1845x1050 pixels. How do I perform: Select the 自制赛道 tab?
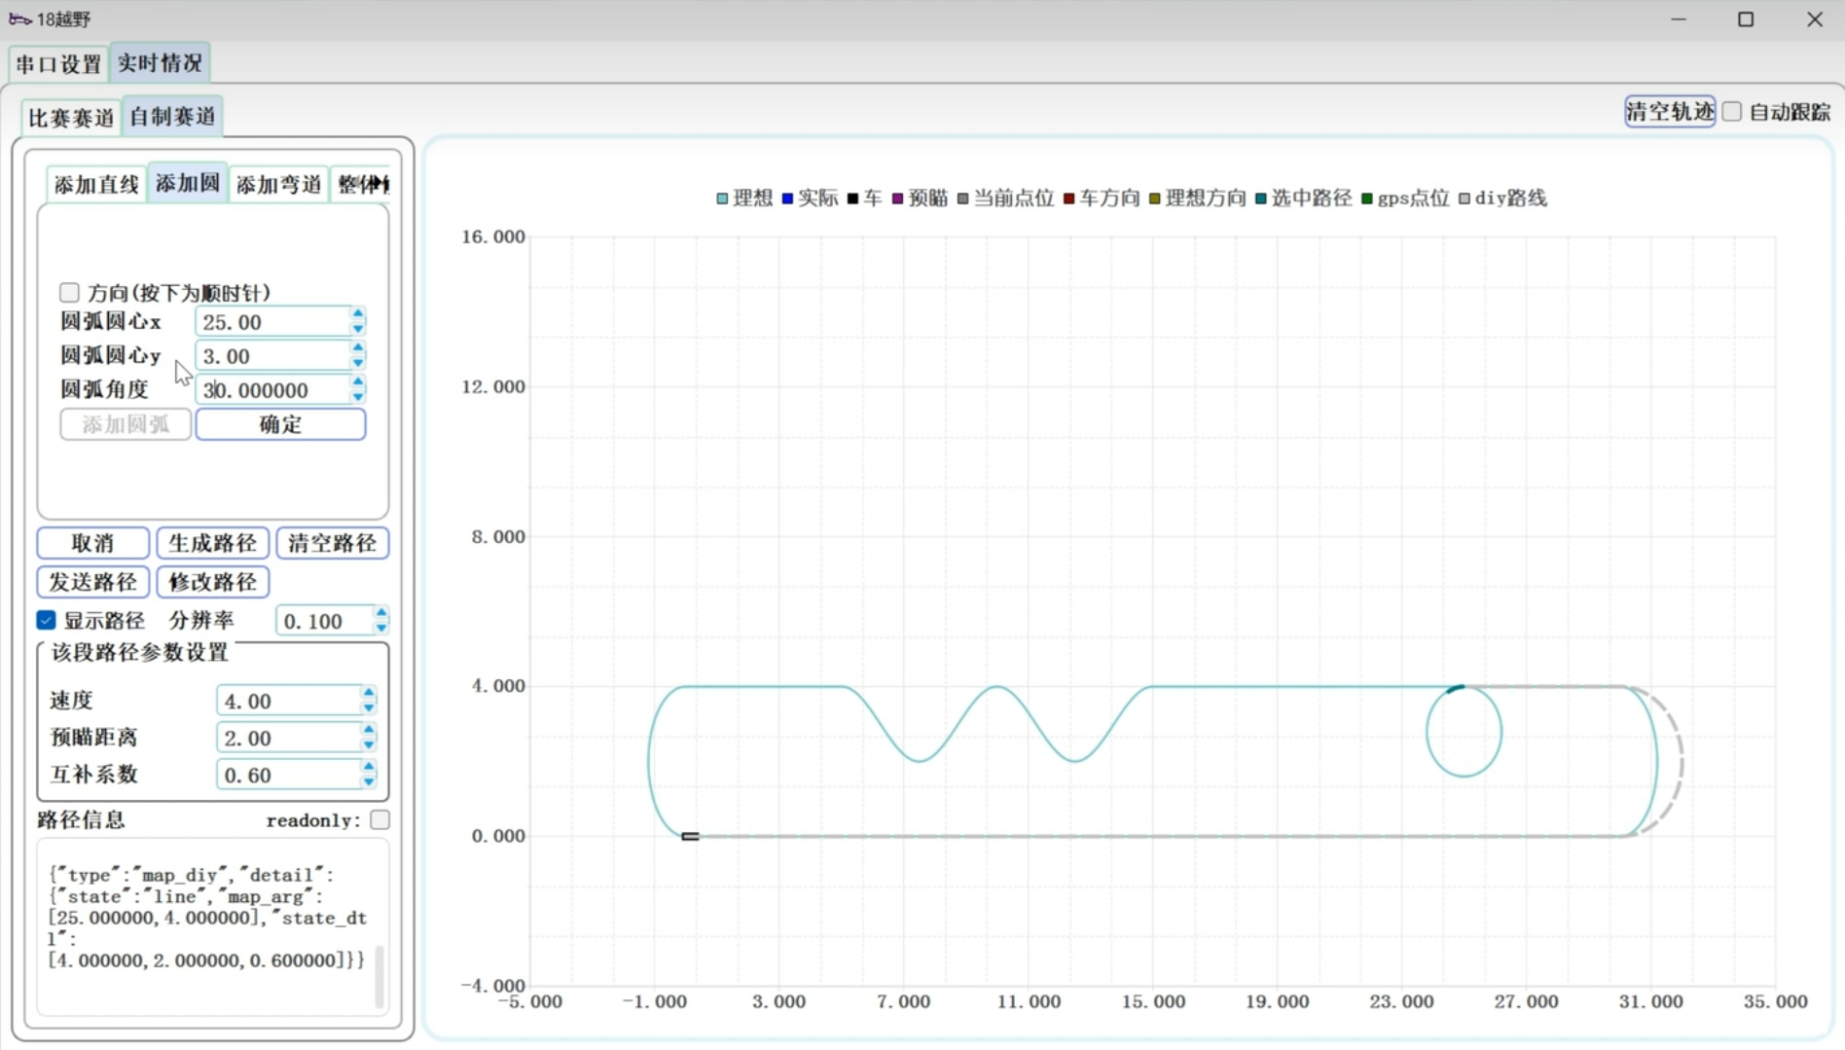(x=172, y=117)
